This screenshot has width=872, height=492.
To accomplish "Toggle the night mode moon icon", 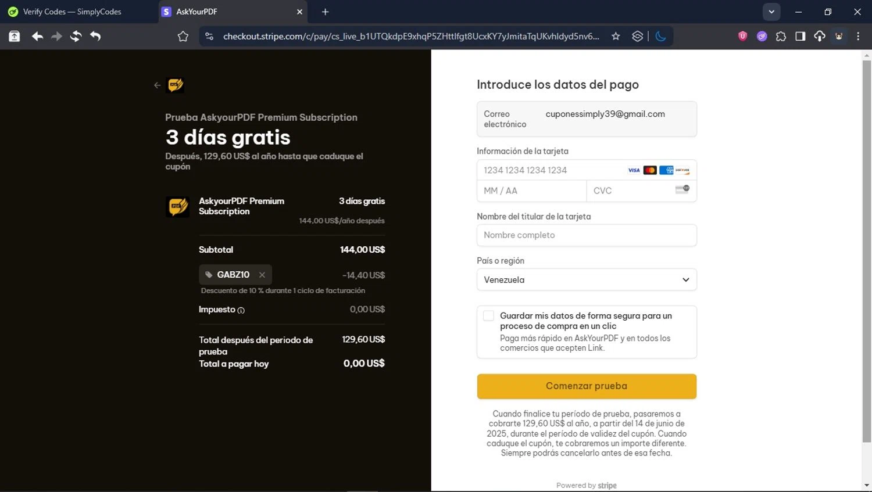I will pos(660,37).
